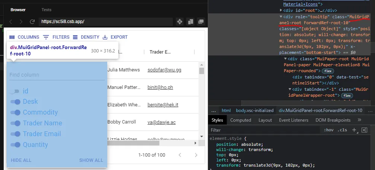Click the diamond-shaped icon beside the URL bar
375x170 pixels.
179,22
